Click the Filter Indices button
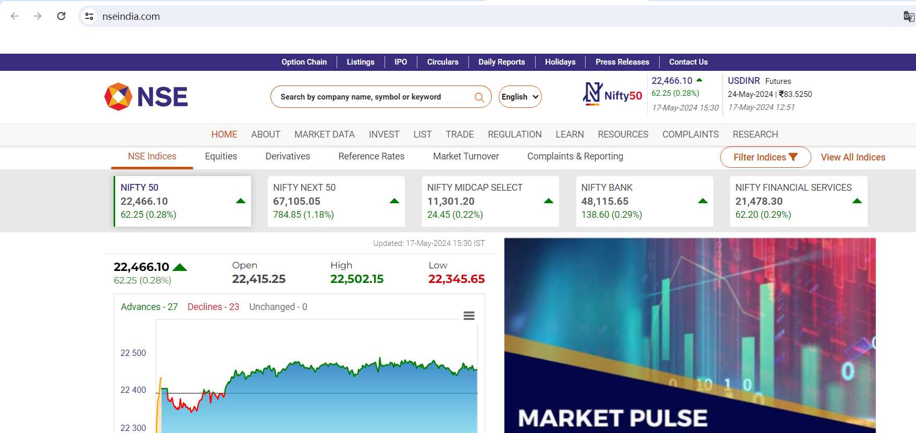Screen dimensions: 916x433 click(765, 157)
